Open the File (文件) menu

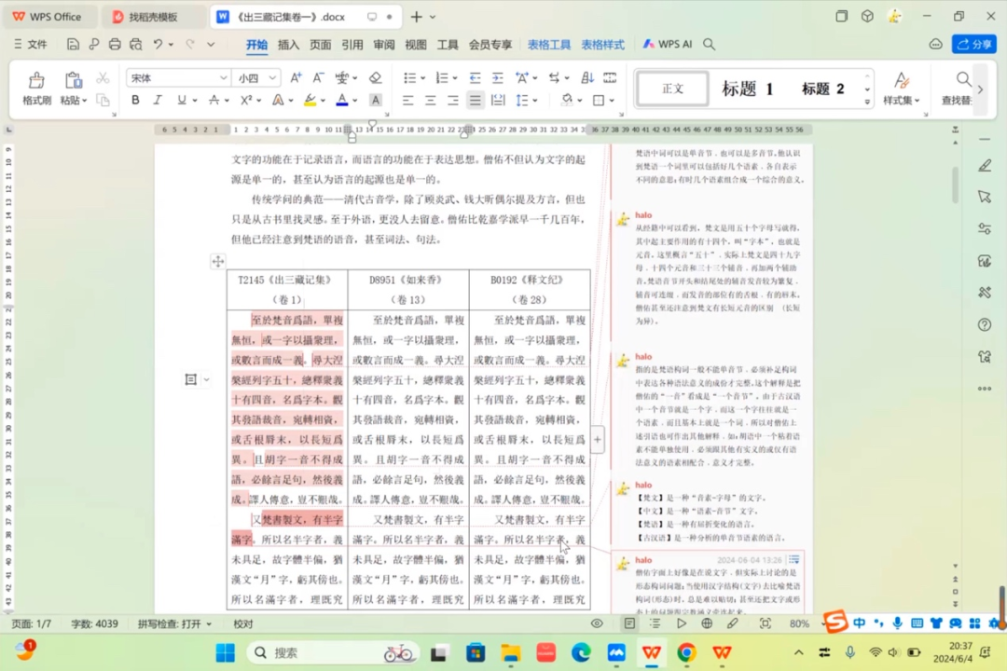(x=30, y=45)
